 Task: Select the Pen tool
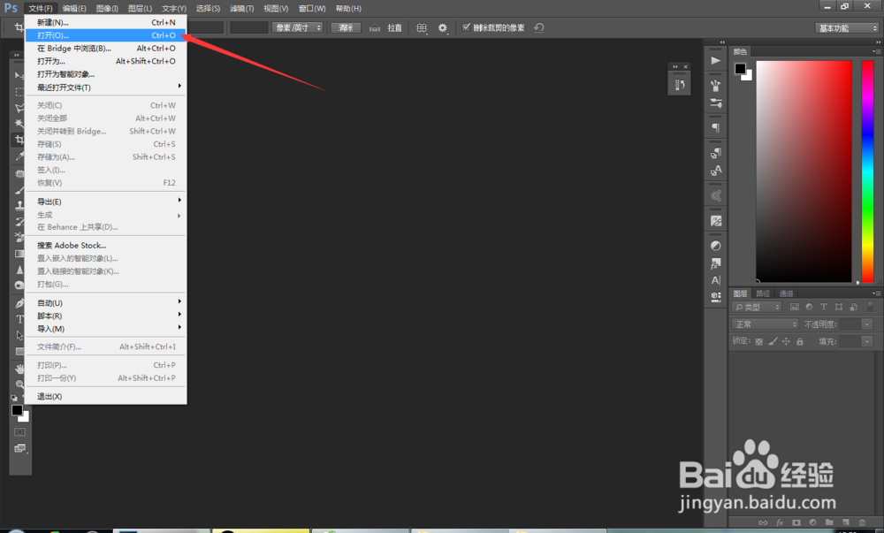[19, 303]
